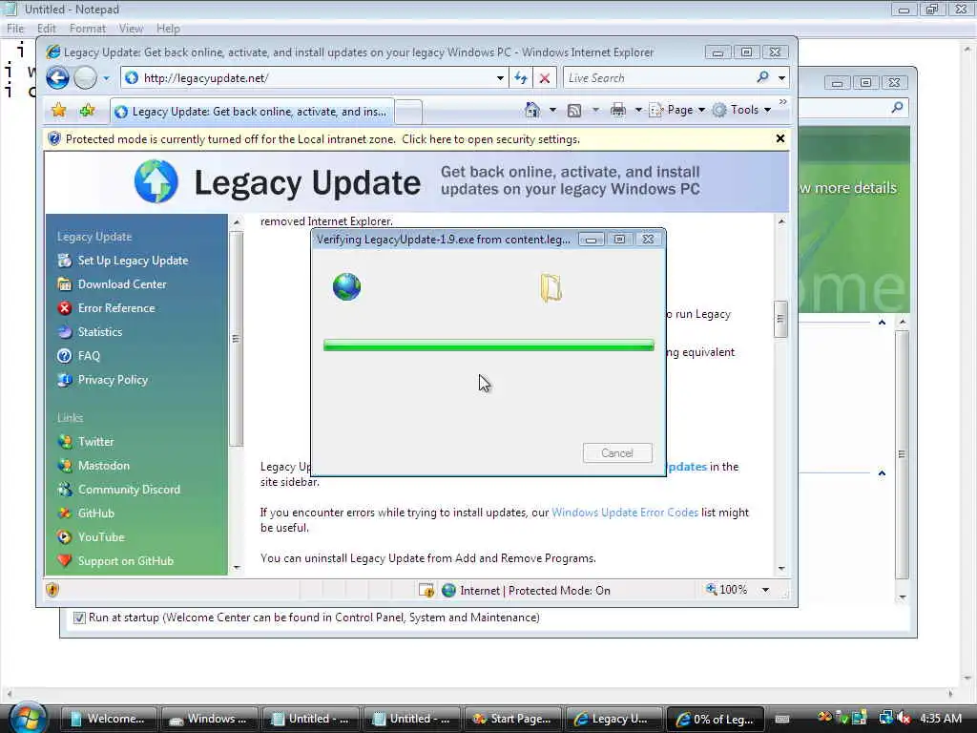This screenshot has width=977, height=733.
Task: Open the Notepad File menu
Action: tap(15, 28)
